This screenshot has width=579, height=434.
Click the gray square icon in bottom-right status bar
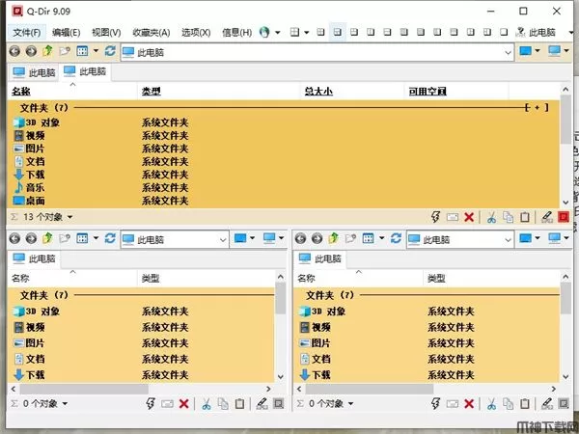click(564, 404)
